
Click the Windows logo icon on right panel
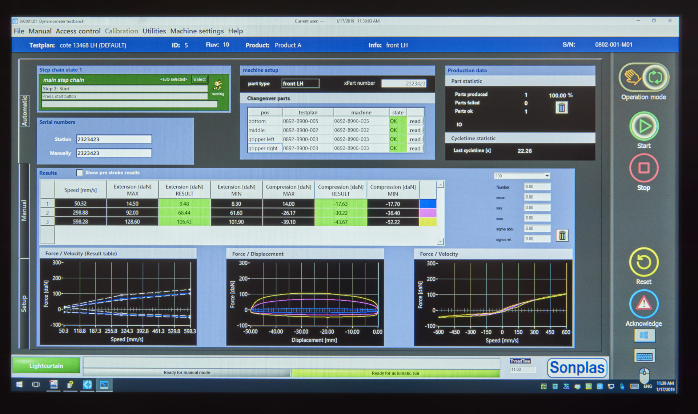(x=644, y=335)
